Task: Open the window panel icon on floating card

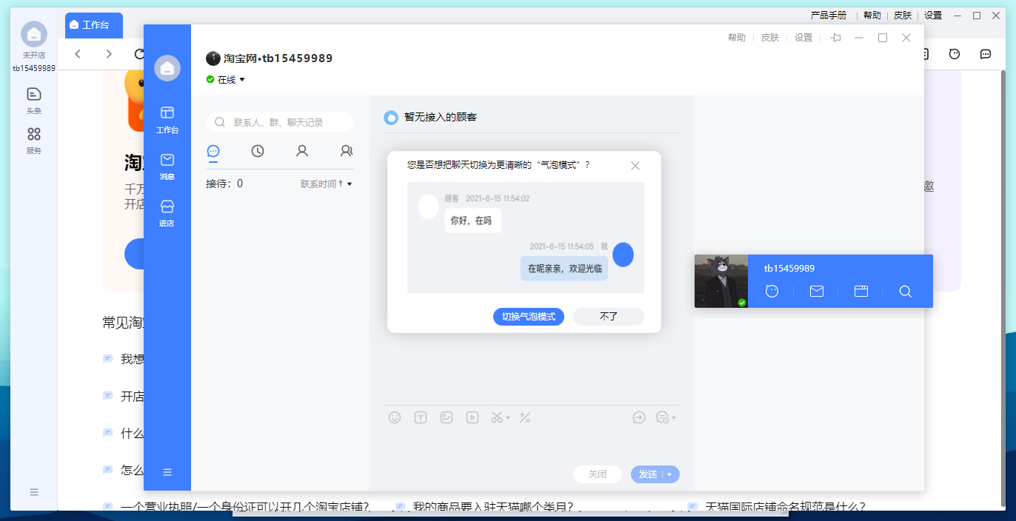Action: pyautogui.click(x=861, y=292)
